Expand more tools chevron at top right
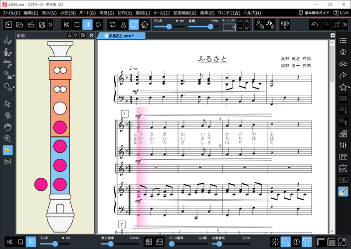This screenshot has width=351, height=249. point(345,24)
